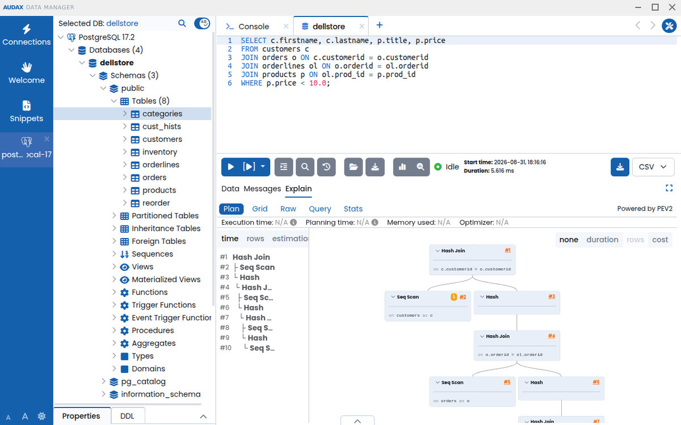Select the 'rows' metric in plan list
681x425 pixels.
click(255, 239)
